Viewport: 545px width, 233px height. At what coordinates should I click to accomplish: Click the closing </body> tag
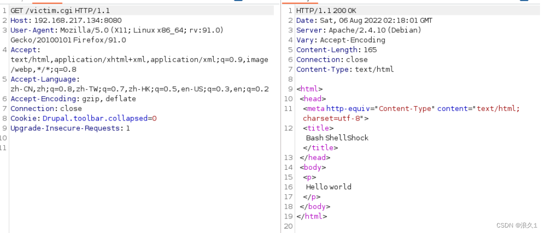[315, 206]
